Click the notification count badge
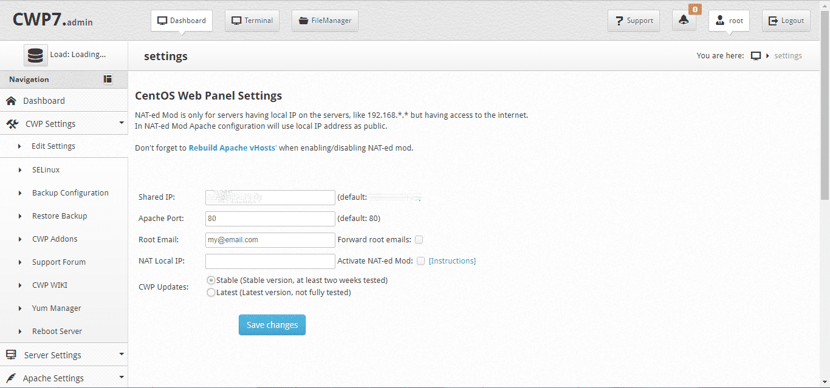The width and height of the screenshot is (830, 388). [695, 9]
